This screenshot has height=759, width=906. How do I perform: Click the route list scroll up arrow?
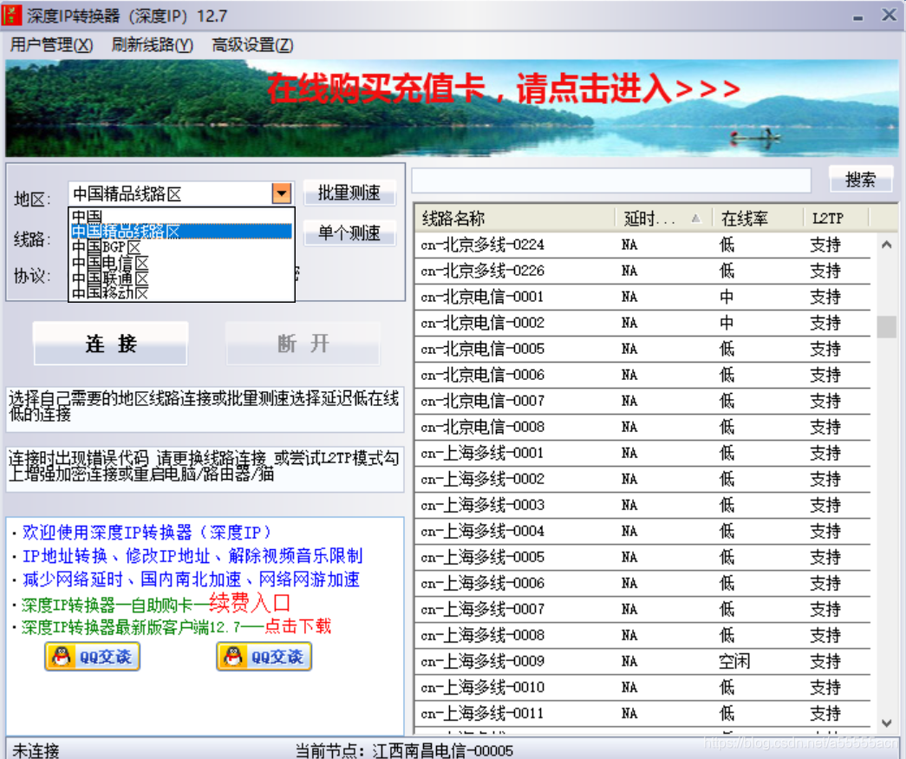[886, 245]
